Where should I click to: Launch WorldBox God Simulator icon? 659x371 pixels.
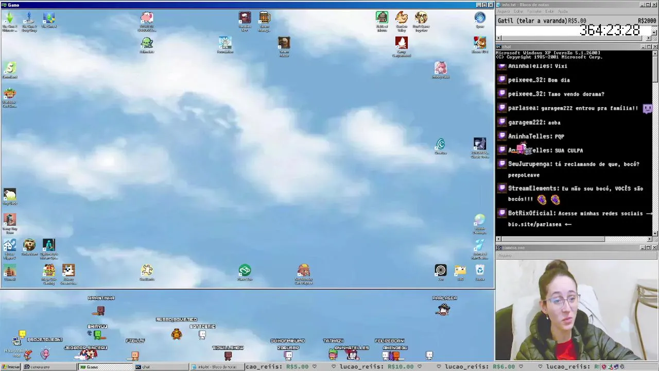10,97
